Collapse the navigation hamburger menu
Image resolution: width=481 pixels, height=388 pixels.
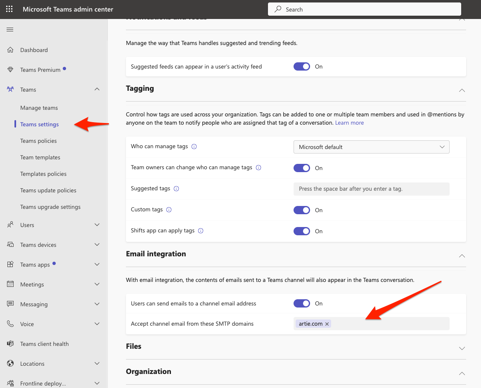tap(10, 29)
